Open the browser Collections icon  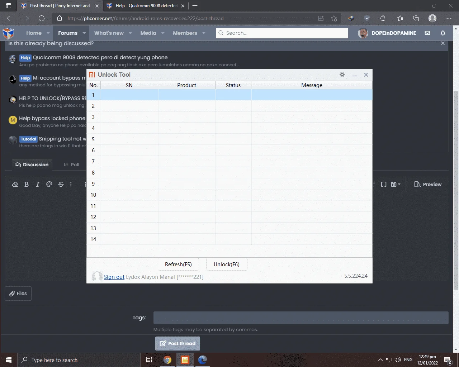[x=416, y=18]
